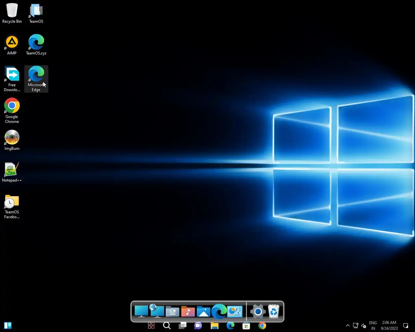This screenshot has width=415, height=332.
Task: Launch Google Chrome from the taskbar
Action: 262,326
